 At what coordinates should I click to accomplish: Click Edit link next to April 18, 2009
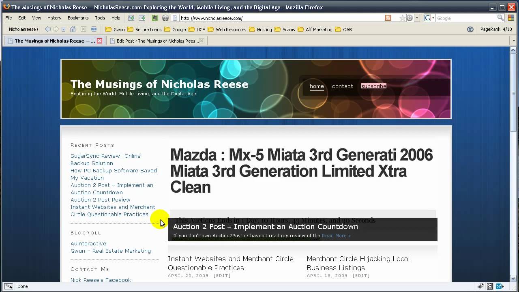click(x=361, y=275)
